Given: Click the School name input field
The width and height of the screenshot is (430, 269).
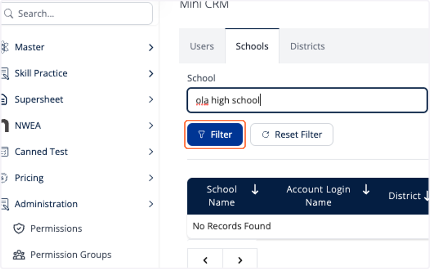Looking at the screenshot, I should (x=307, y=100).
